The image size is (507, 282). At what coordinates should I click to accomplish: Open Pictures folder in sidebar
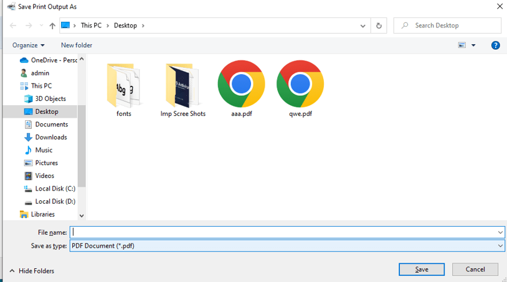(41, 163)
